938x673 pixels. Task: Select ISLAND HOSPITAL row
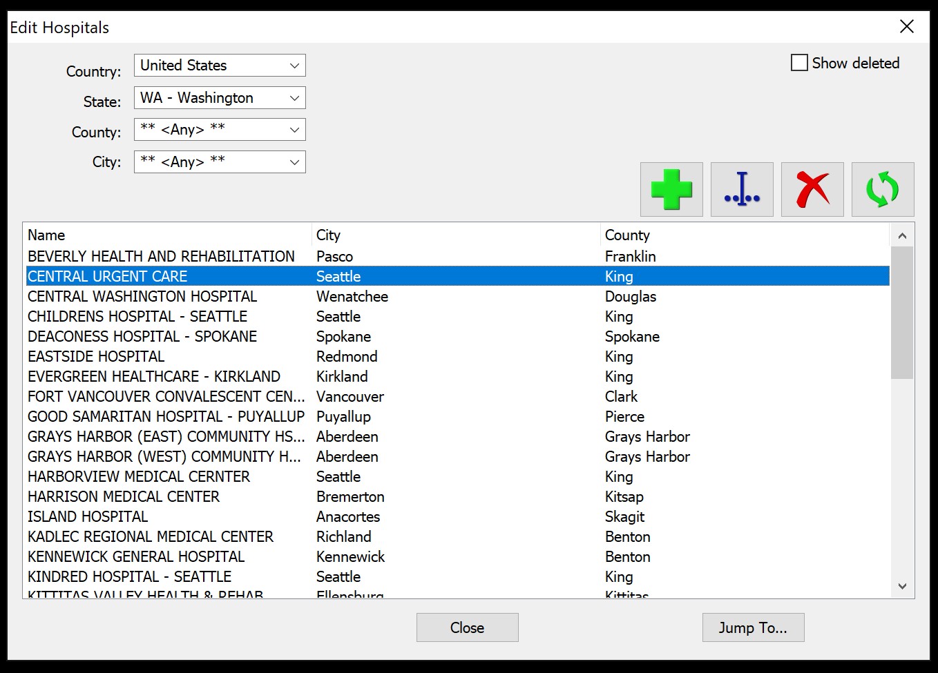(457, 516)
